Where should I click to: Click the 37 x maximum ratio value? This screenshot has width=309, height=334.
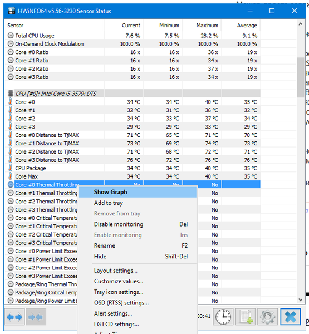pyautogui.click(x=213, y=69)
